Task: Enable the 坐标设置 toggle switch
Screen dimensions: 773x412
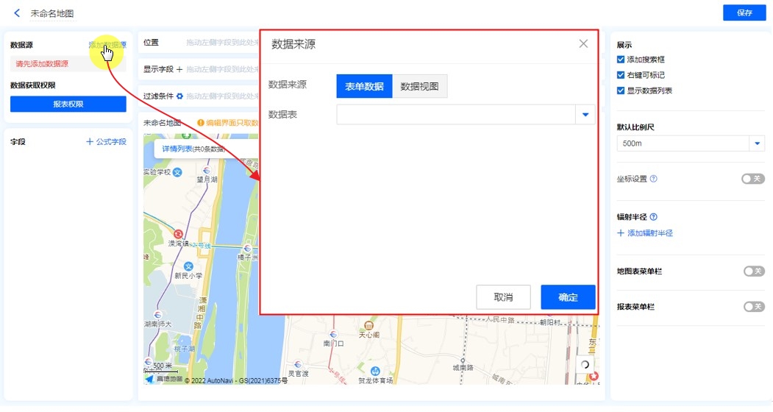Action: (x=753, y=179)
